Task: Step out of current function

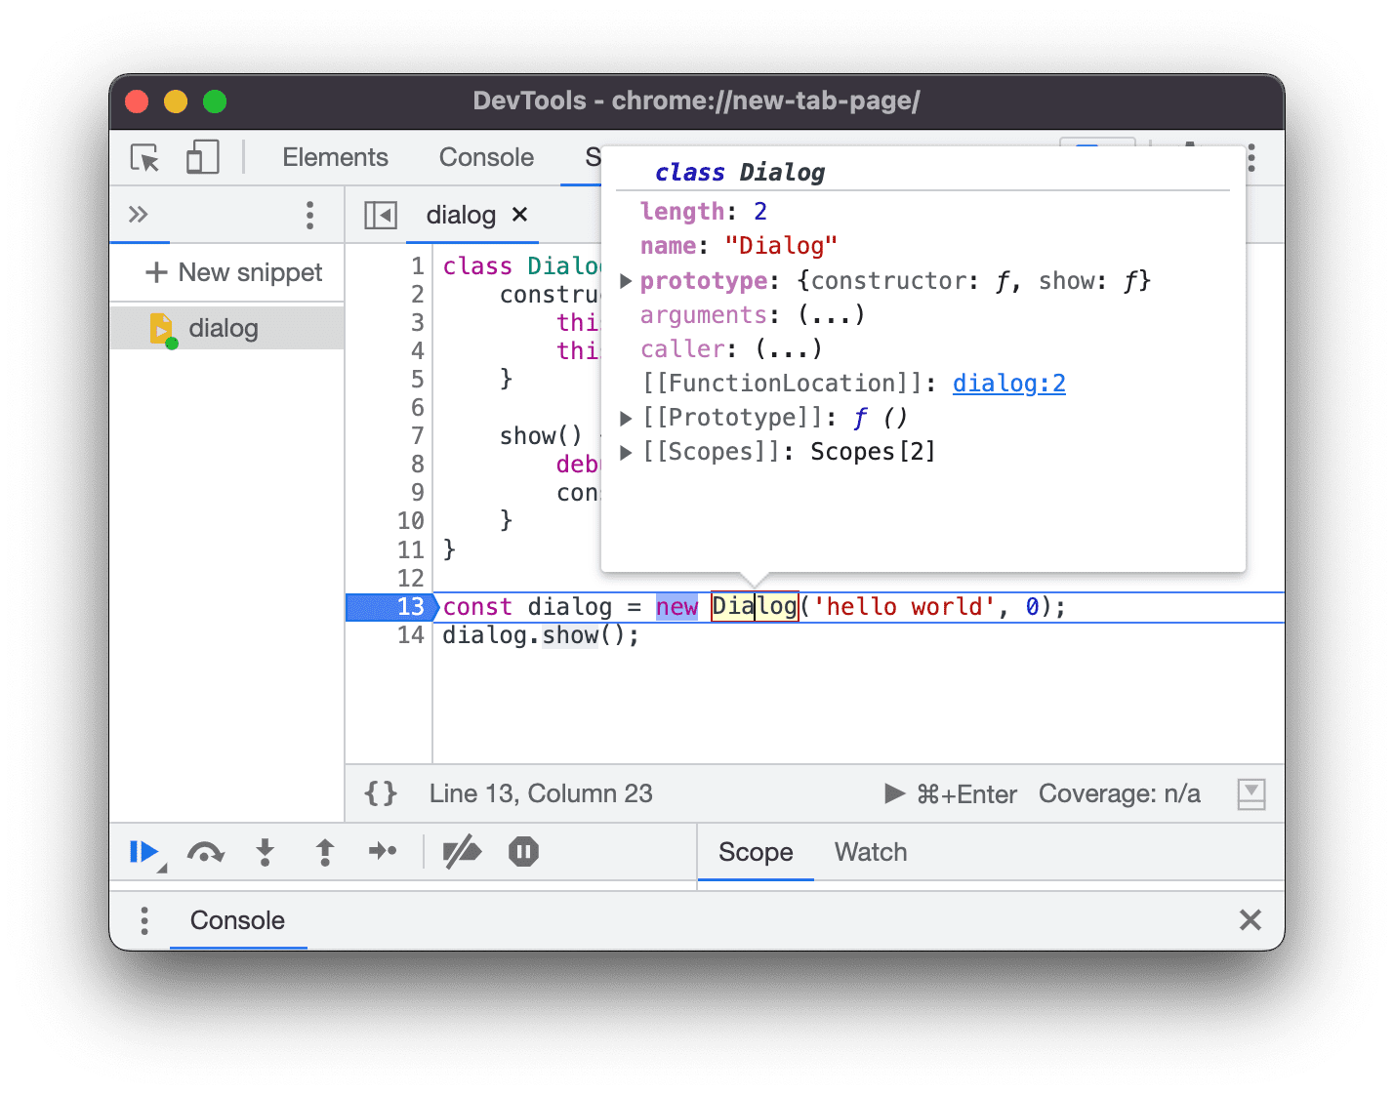Action: (324, 851)
